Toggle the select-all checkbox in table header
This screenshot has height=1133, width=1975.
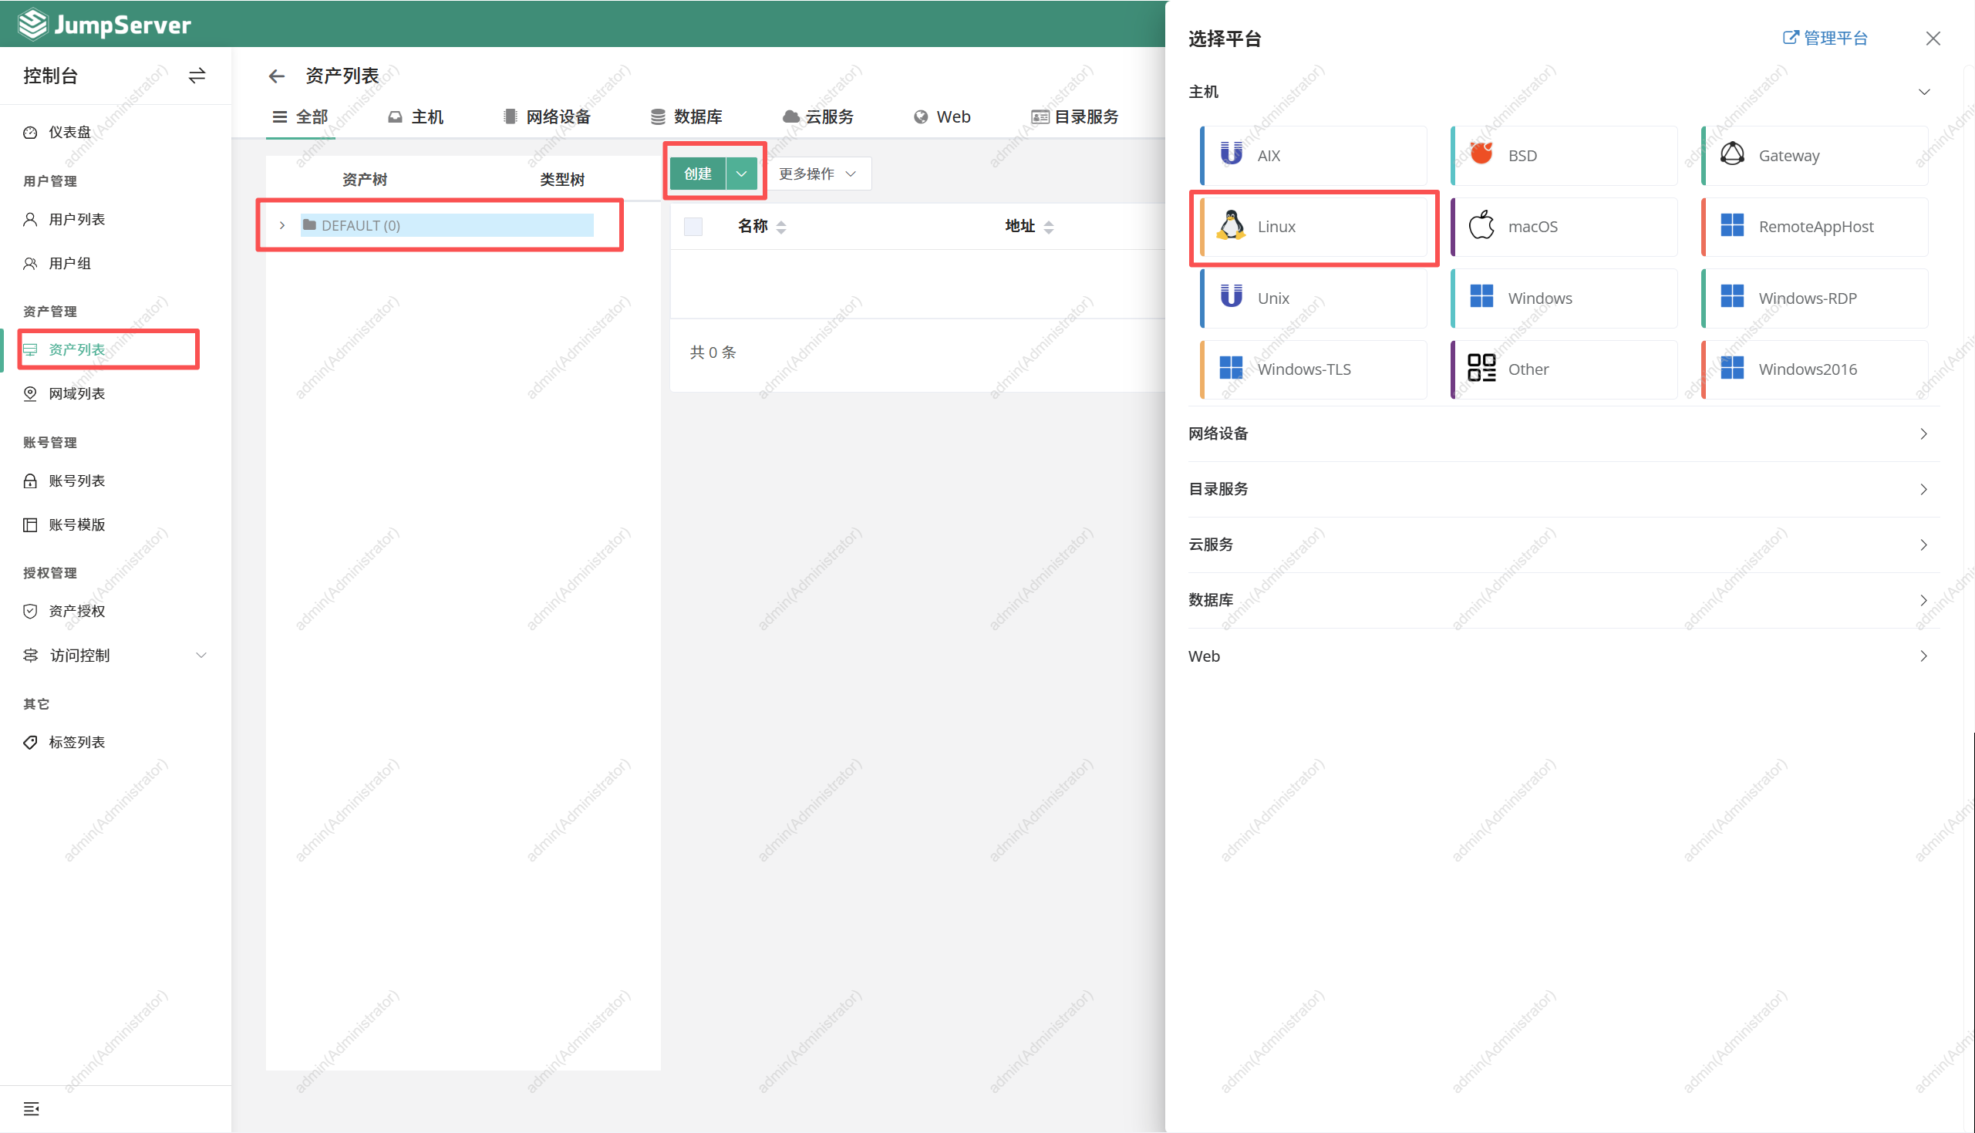(693, 227)
